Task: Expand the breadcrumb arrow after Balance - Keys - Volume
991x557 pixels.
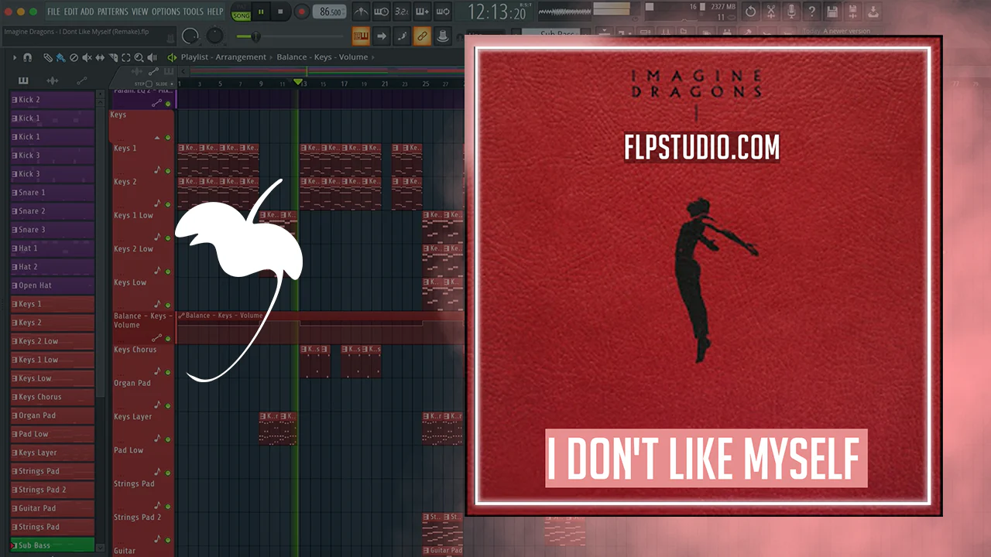Action: [375, 57]
